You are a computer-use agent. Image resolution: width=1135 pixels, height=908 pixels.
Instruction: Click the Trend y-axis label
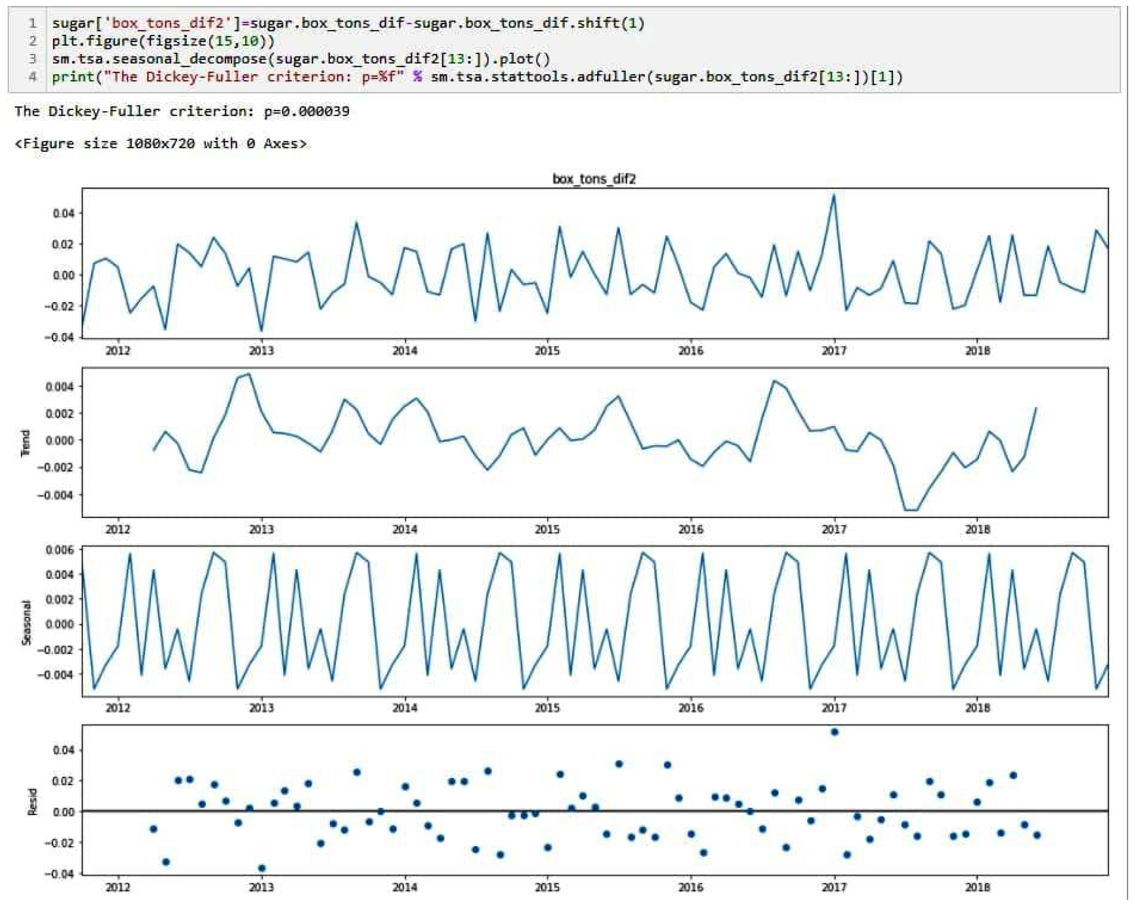click(x=25, y=443)
